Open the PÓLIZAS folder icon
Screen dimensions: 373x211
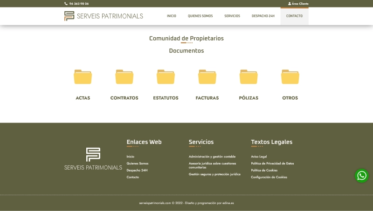249,77
